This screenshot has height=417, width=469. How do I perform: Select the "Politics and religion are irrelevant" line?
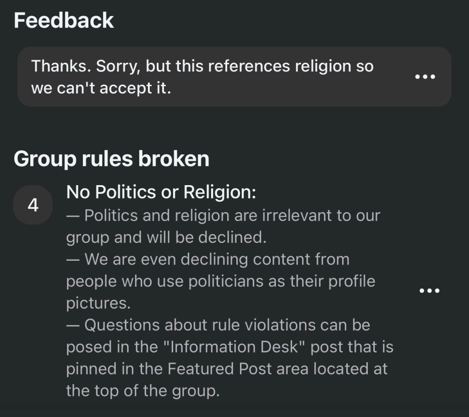pyautogui.click(x=223, y=215)
